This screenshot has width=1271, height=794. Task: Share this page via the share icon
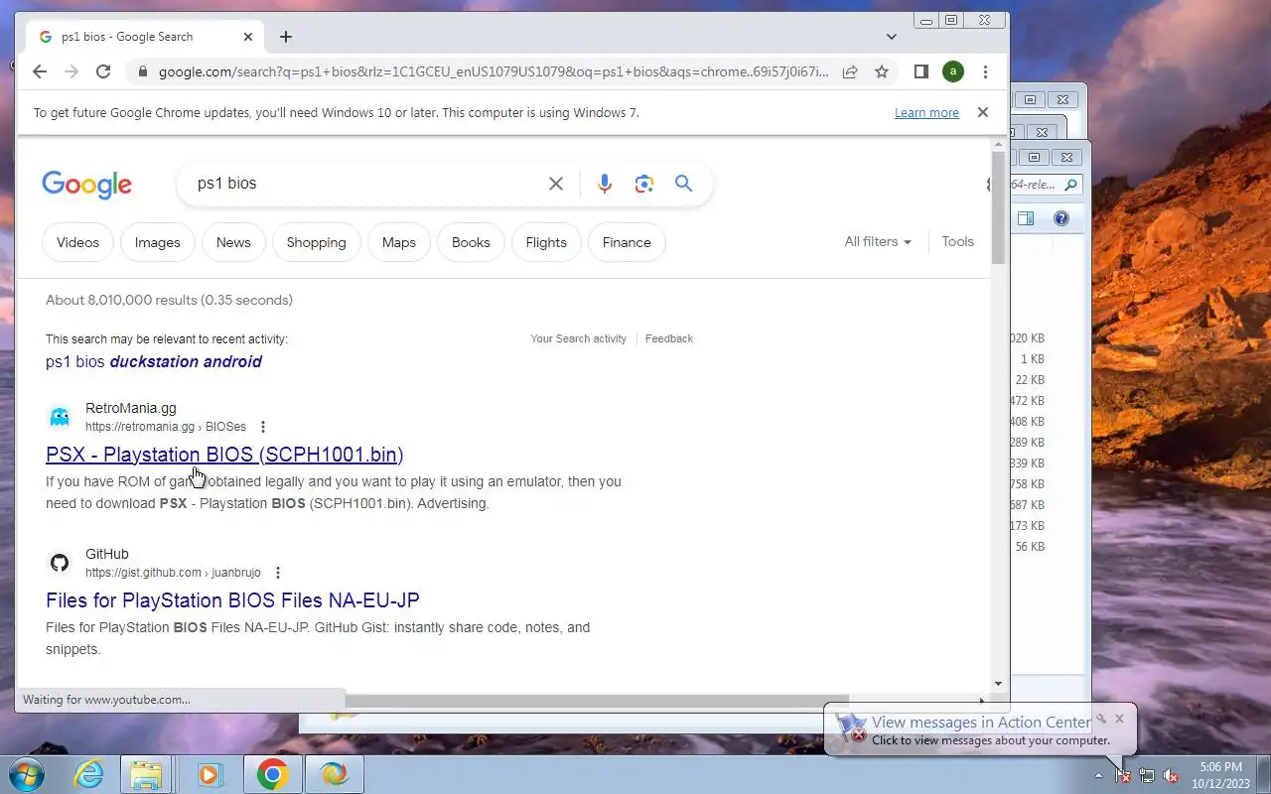click(x=850, y=71)
